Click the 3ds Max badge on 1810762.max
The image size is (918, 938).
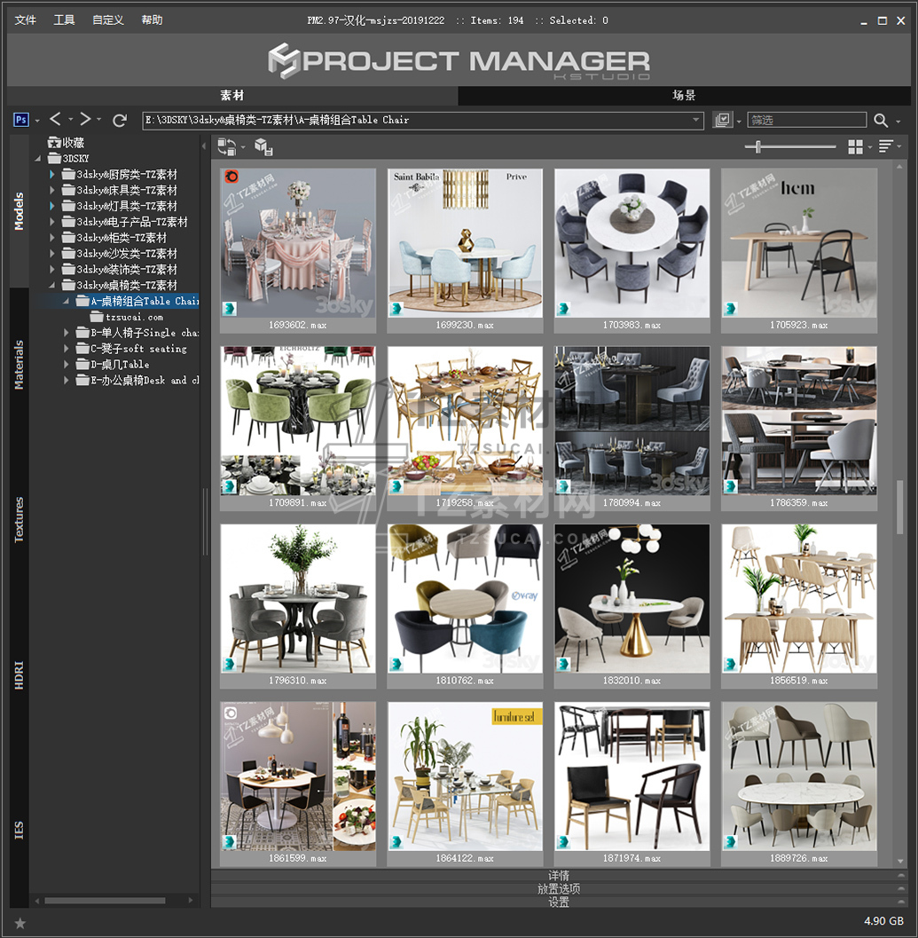pyautogui.click(x=396, y=664)
